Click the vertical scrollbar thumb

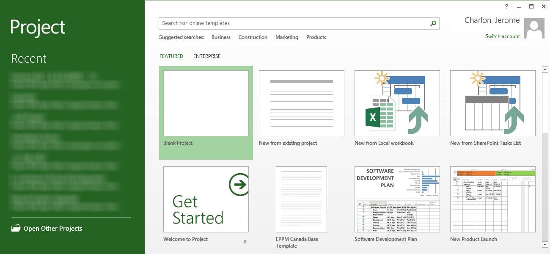click(545, 104)
